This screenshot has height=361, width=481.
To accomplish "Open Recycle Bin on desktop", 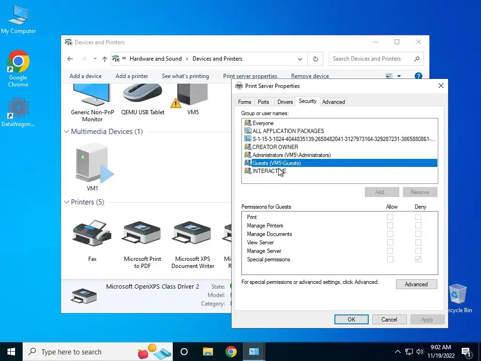I will [x=458, y=298].
